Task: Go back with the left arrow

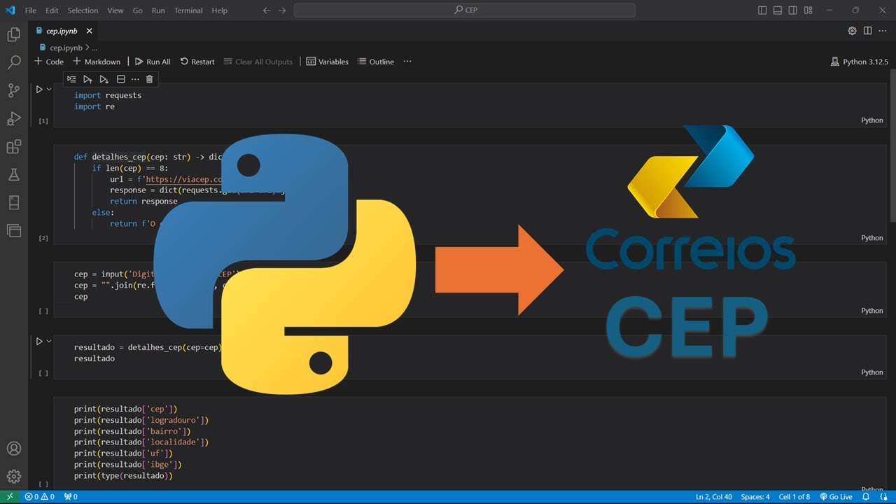Action: (x=266, y=10)
